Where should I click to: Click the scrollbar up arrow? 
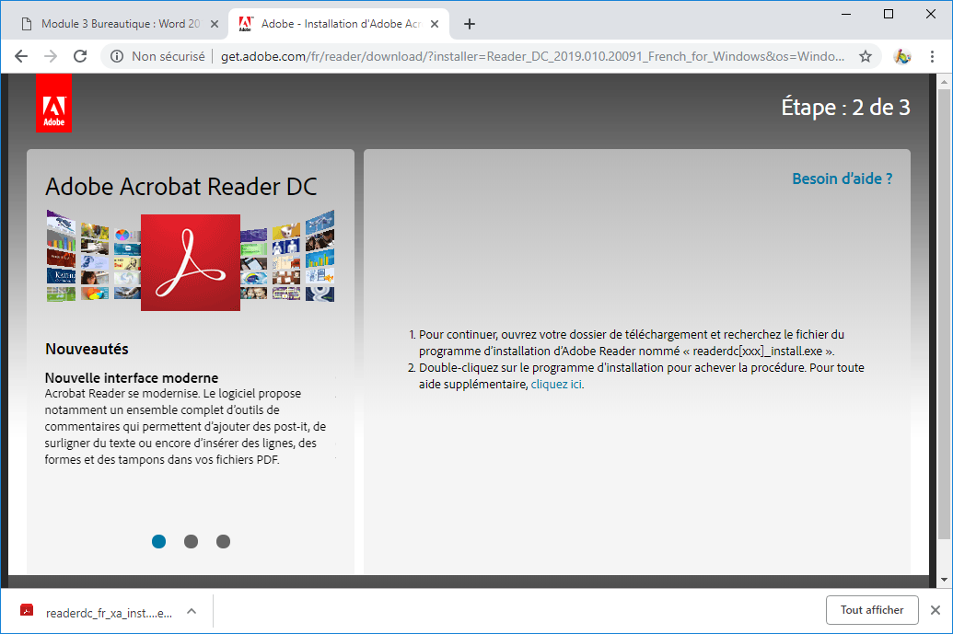pyautogui.click(x=943, y=81)
